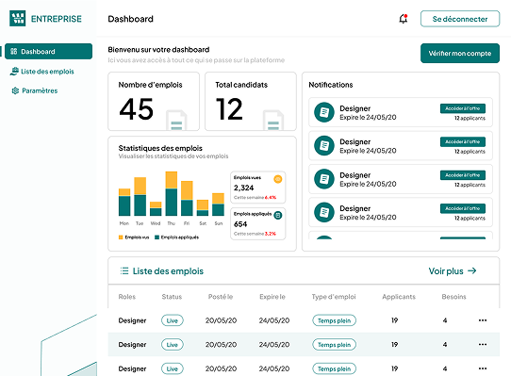This screenshot has width=511, height=376.
Task: Click fourth Designer notification round icon
Action: click(x=324, y=212)
